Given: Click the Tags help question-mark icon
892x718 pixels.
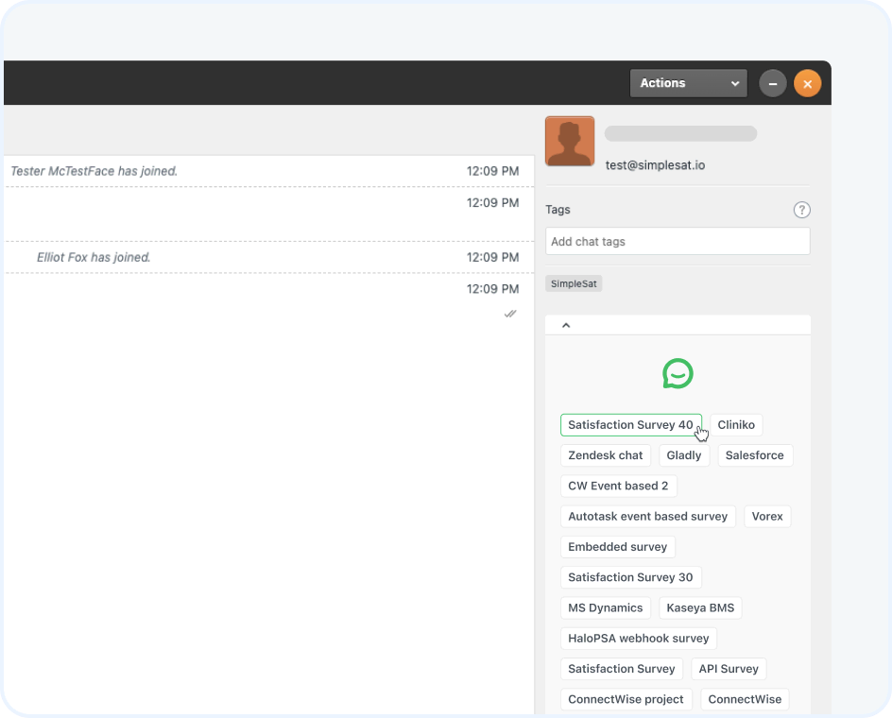Looking at the screenshot, I should pos(801,210).
